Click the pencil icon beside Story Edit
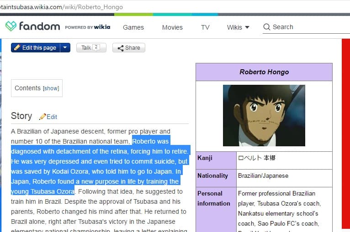 [x=42, y=117]
